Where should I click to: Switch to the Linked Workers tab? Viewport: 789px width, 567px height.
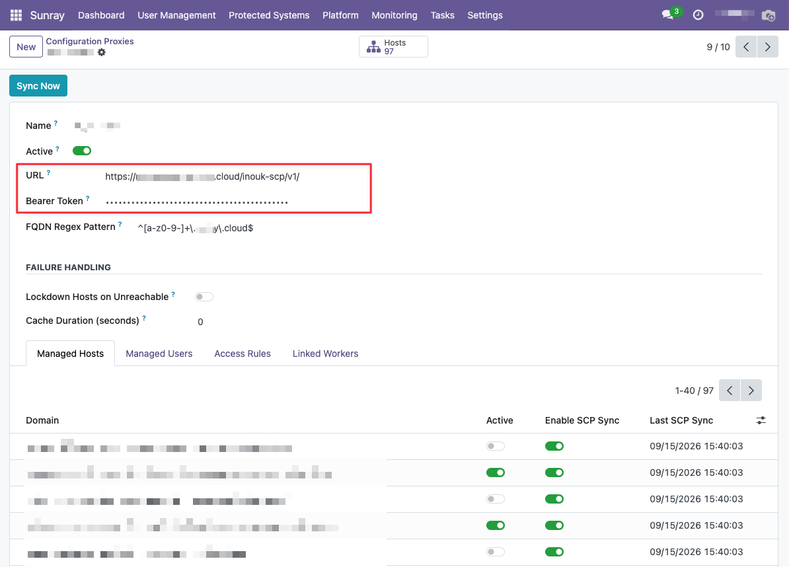pos(326,354)
